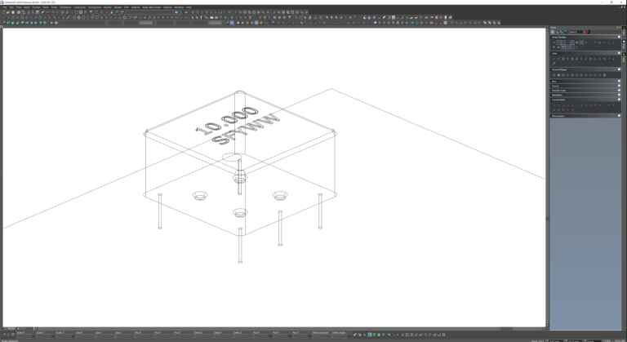627x342 pixels.
Task: Click the Rot Z field in Inspector bar
Action: (301, 336)
